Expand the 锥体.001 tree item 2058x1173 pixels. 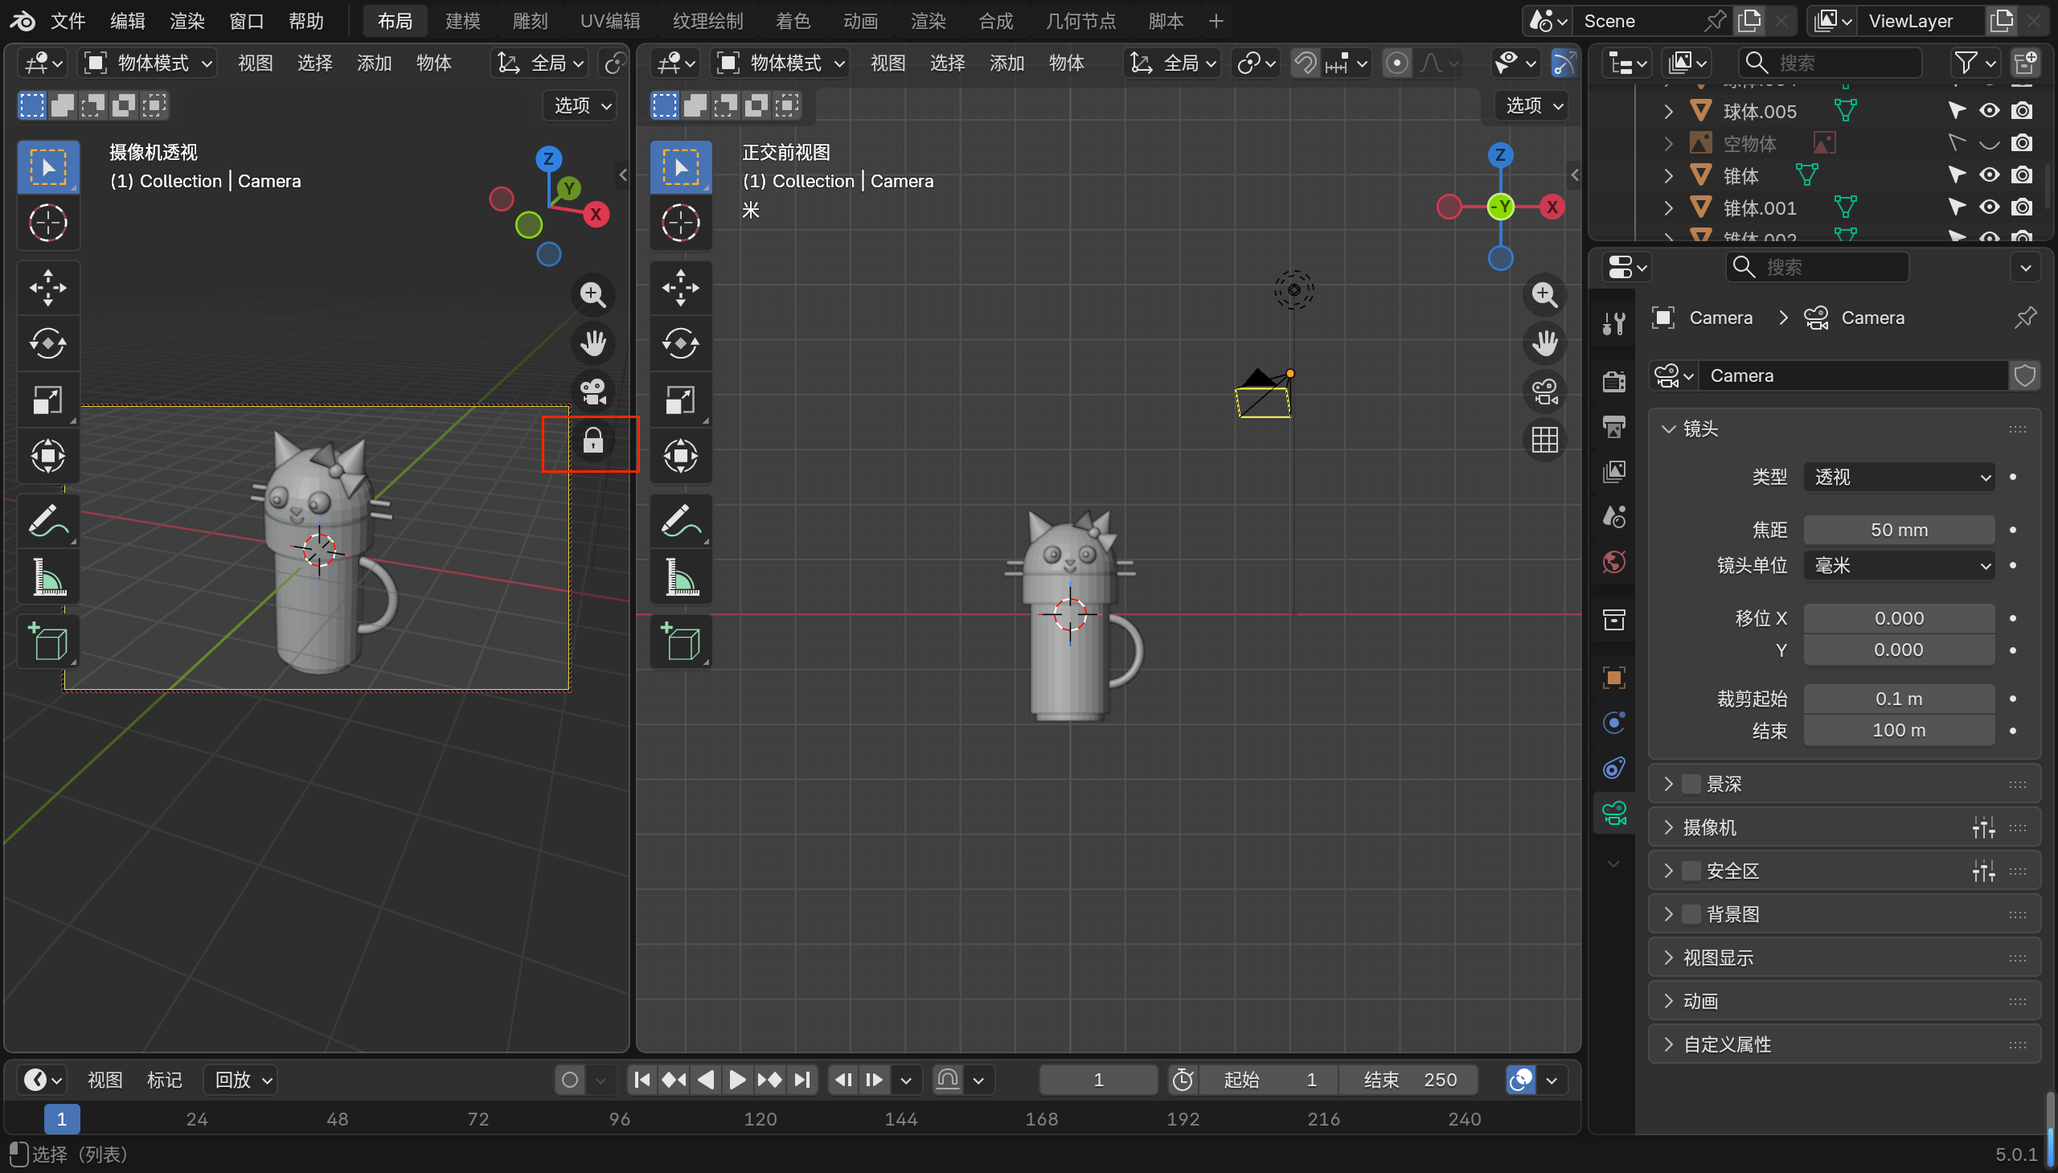click(x=1669, y=208)
